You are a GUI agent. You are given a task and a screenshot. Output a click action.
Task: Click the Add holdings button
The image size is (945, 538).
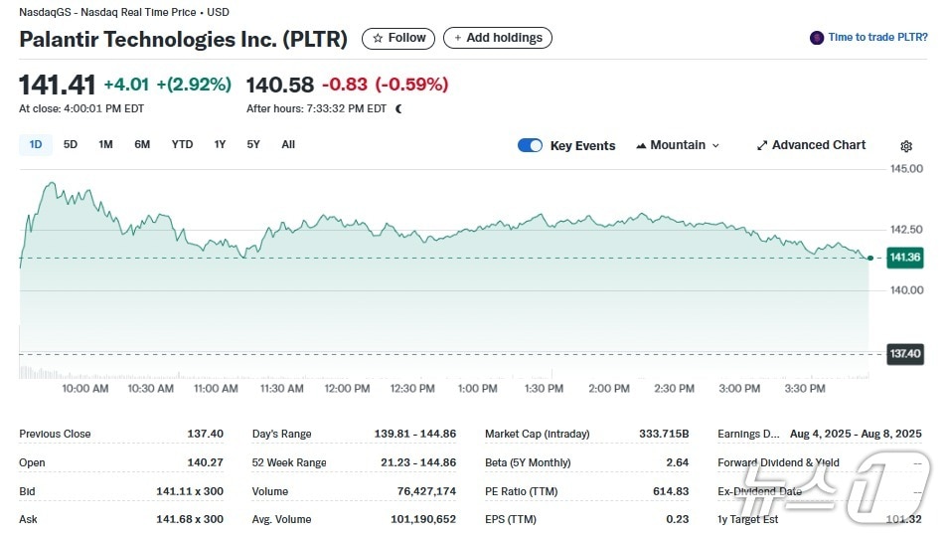pyautogui.click(x=498, y=38)
